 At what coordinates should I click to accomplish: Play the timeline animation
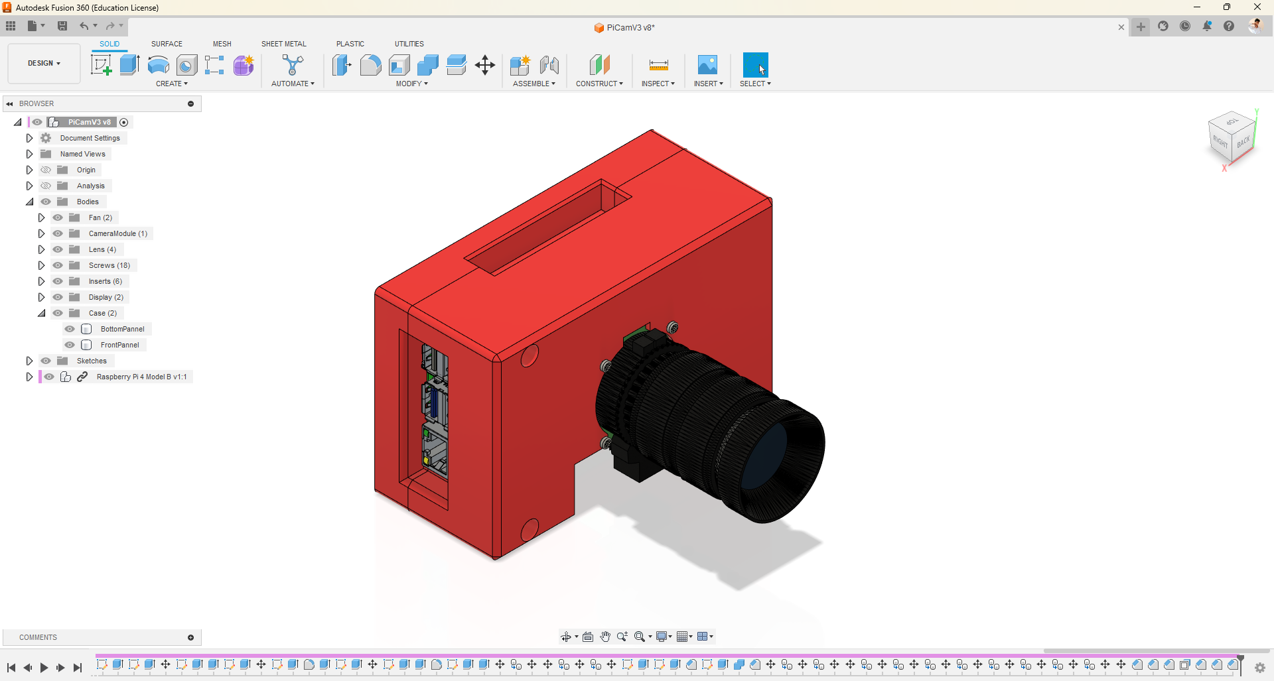(44, 668)
